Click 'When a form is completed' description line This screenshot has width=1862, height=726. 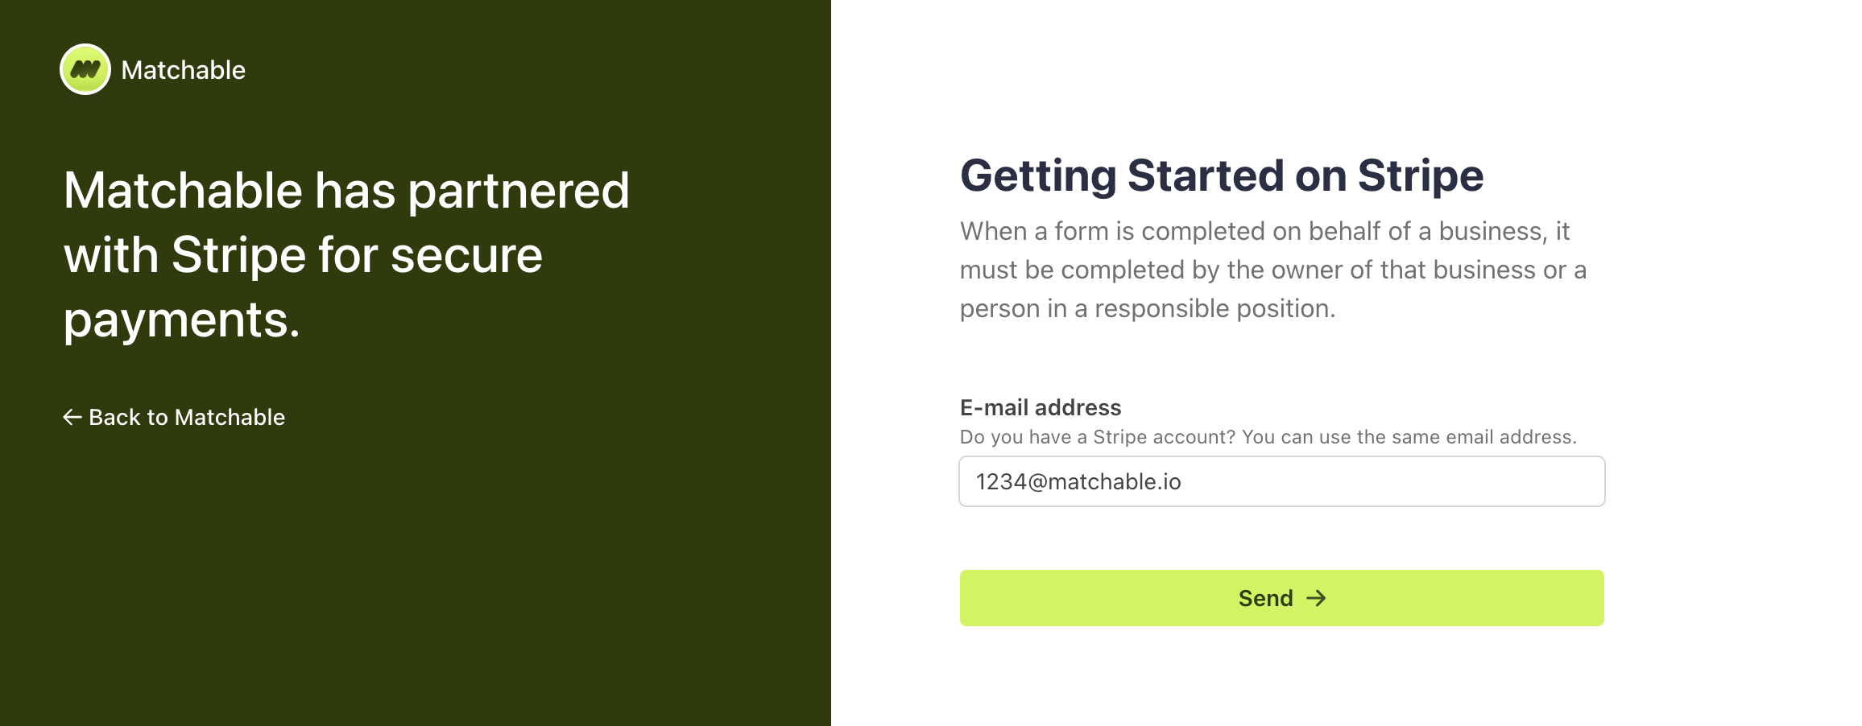tap(1264, 231)
